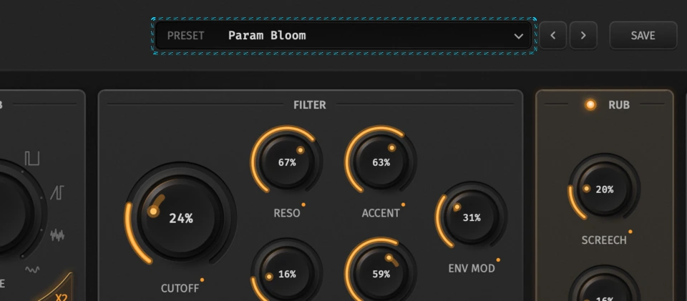This screenshot has width=687, height=301.
Task: Click the orange dot beside ENV MOD label
Action: pyautogui.click(x=498, y=260)
